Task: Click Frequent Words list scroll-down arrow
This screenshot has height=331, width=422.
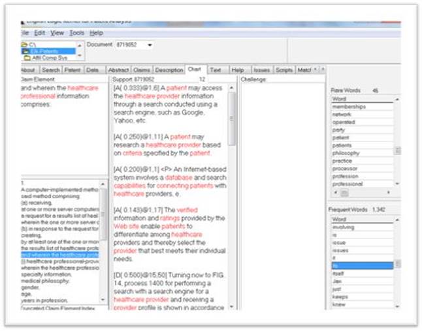Action: point(397,306)
